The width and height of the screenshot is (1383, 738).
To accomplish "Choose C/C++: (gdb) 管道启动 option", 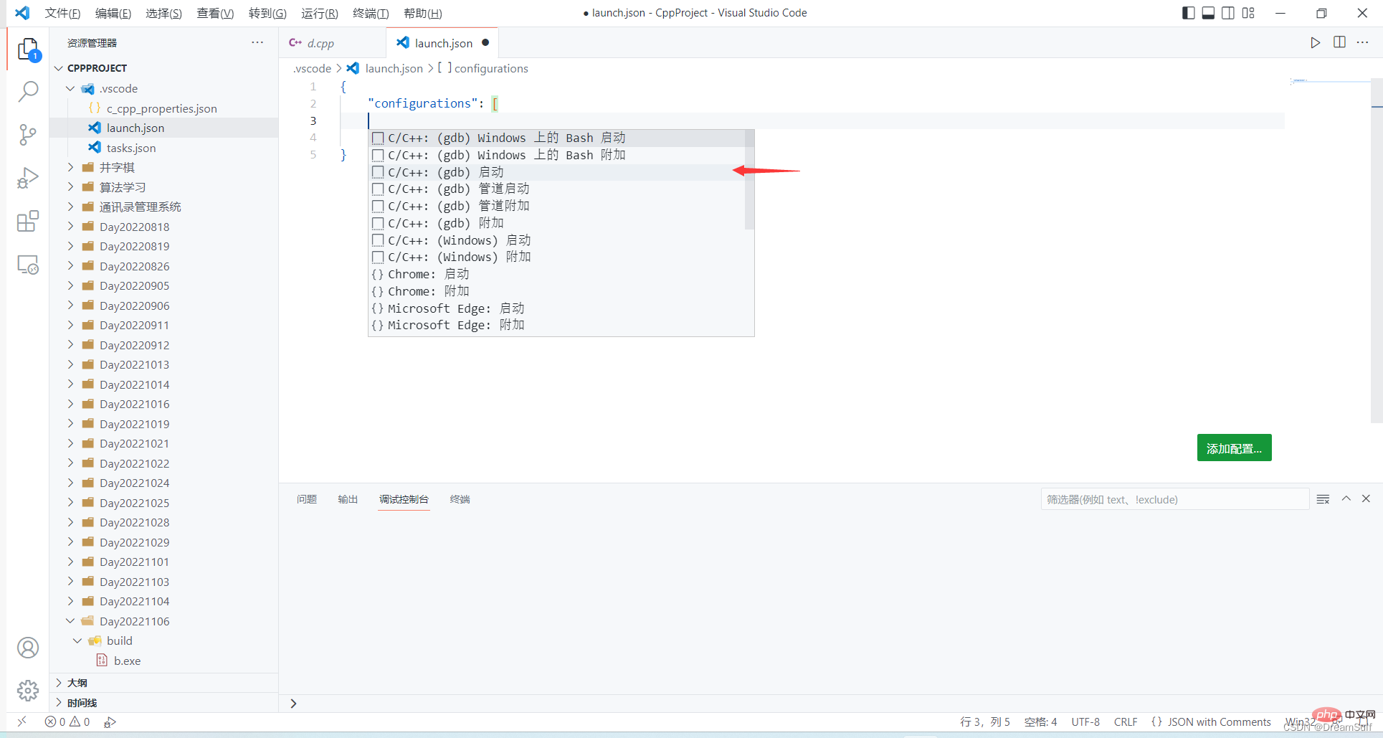I will pos(458,189).
